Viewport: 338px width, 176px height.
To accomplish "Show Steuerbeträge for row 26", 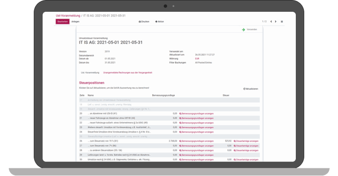I will point(246,141).
